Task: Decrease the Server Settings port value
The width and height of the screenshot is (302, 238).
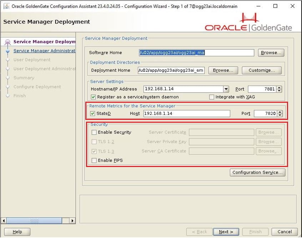Action: tap(279, 91)
